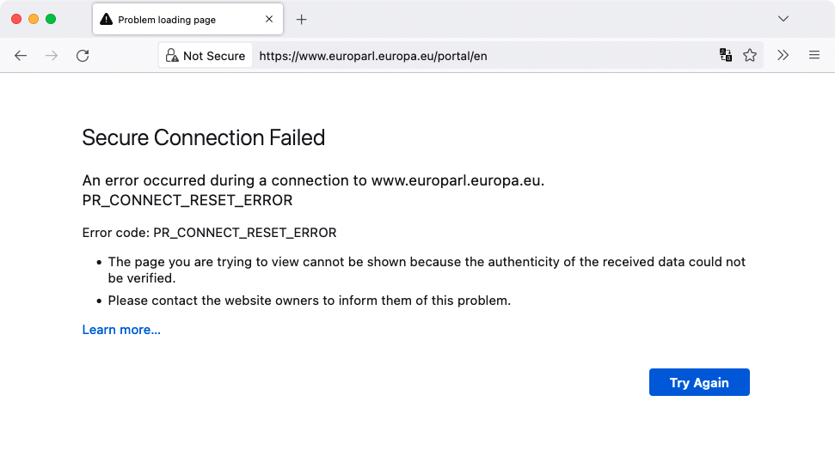Click the Not Secure lock indicator
835x450 pixels.
point(206,55)
